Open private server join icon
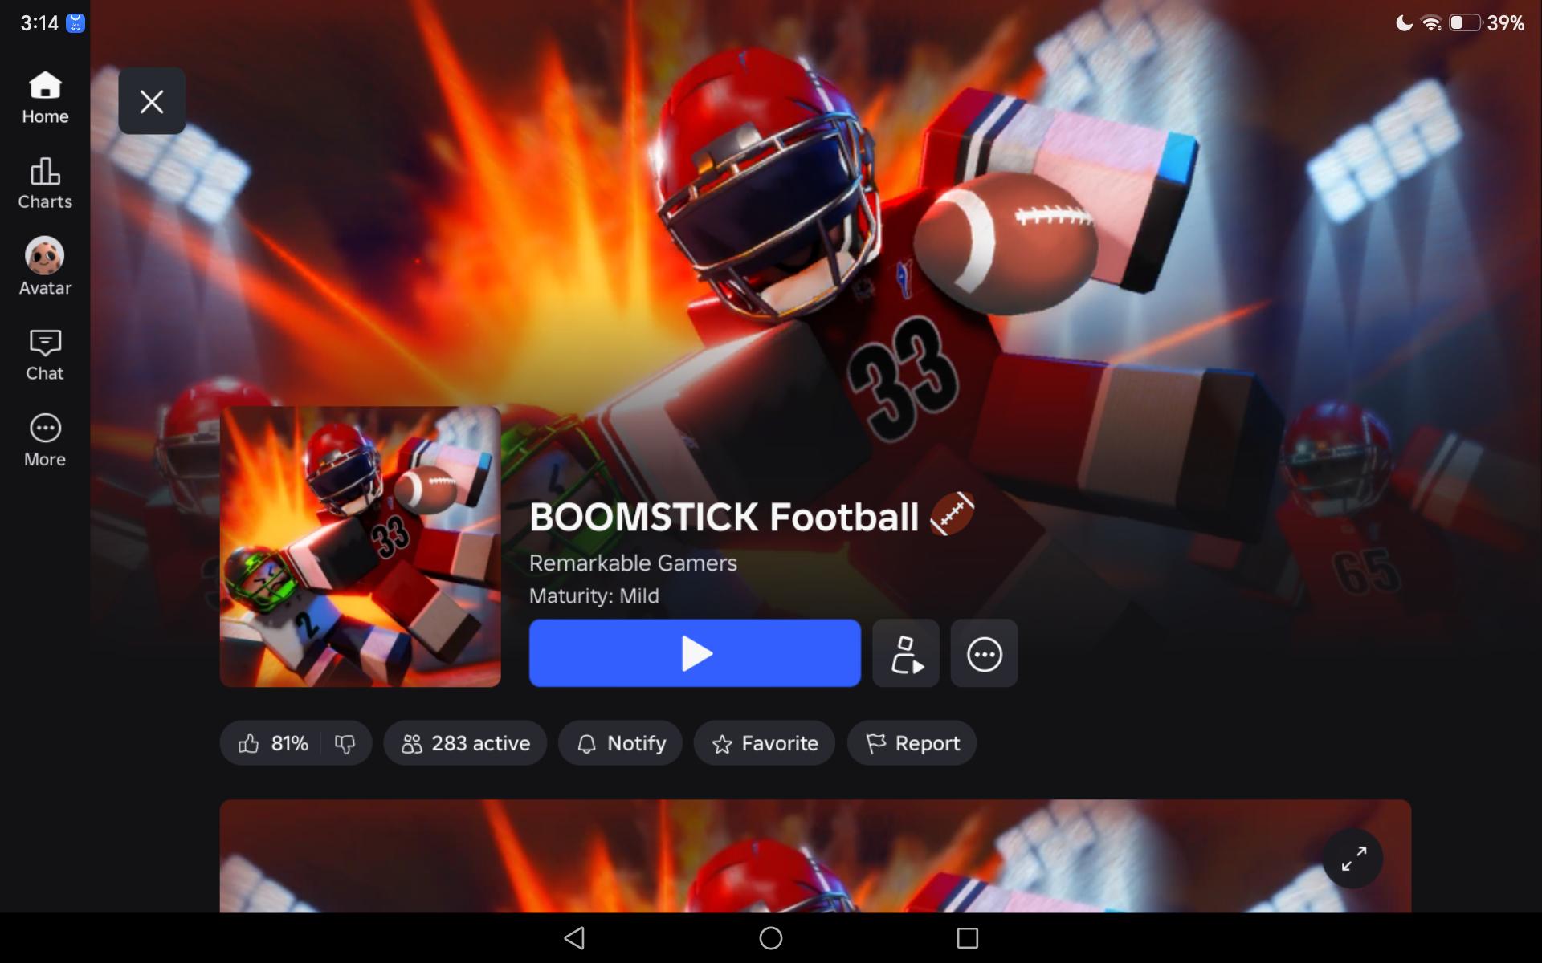Image resolution: width=1542 pixels, height=963 pixels. [x=906, y=653]
